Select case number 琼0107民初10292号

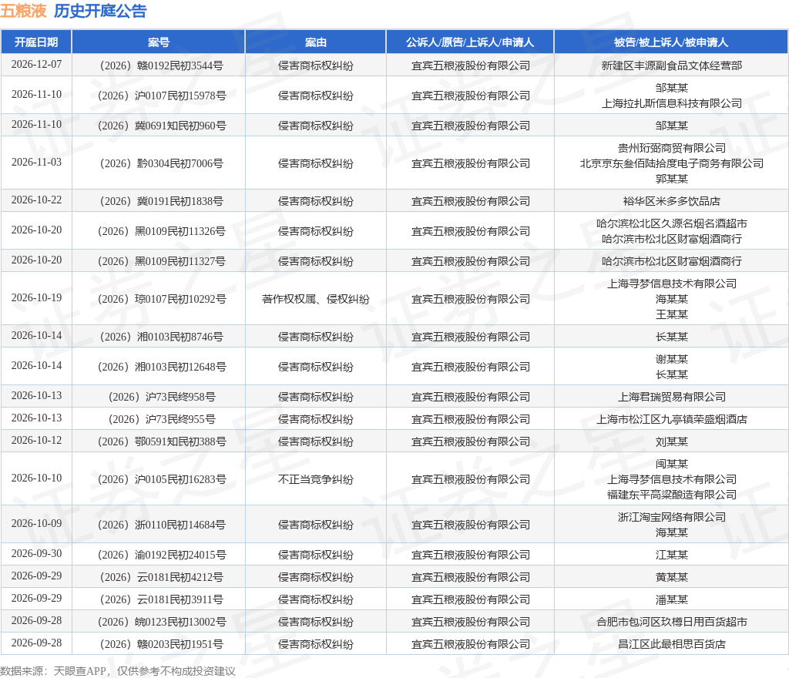[162, 299]
